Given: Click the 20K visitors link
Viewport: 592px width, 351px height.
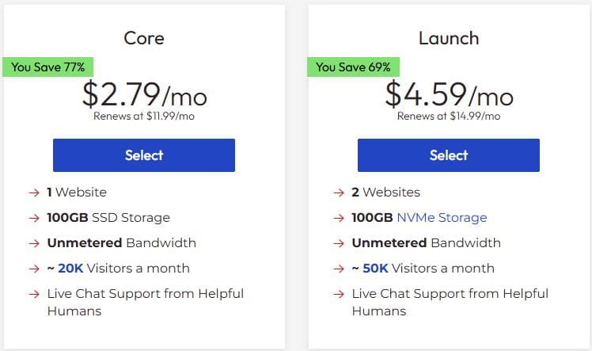Looking at the screenshot, I should pyautogui.click(x=70, y=268).
